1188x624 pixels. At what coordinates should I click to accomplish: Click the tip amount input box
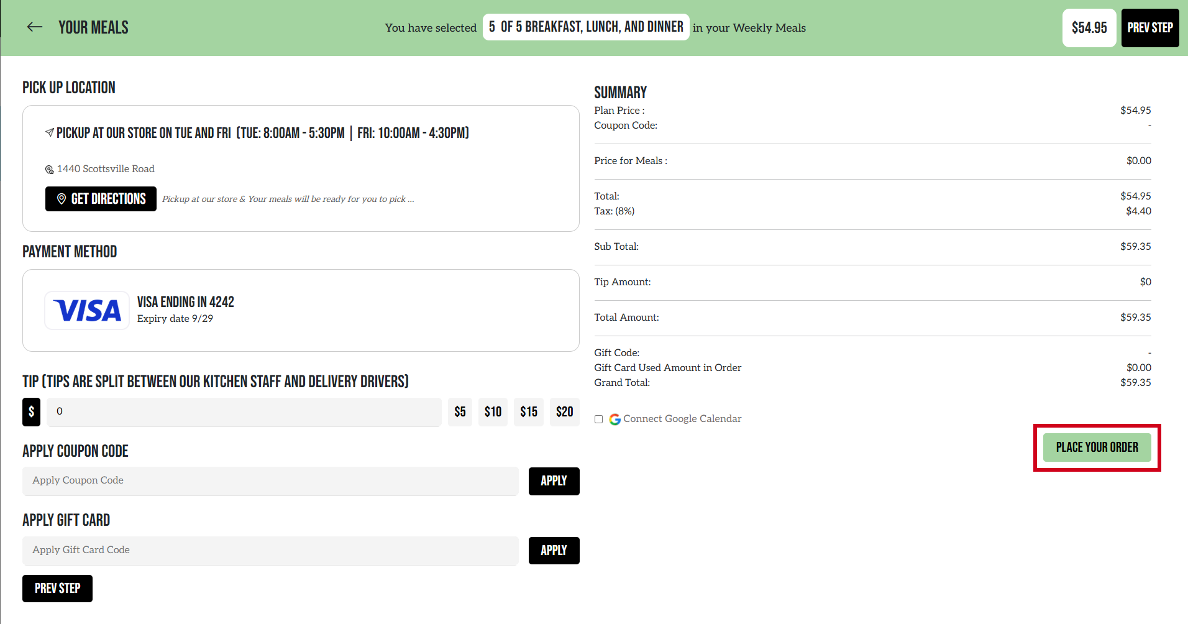(244, 411)
